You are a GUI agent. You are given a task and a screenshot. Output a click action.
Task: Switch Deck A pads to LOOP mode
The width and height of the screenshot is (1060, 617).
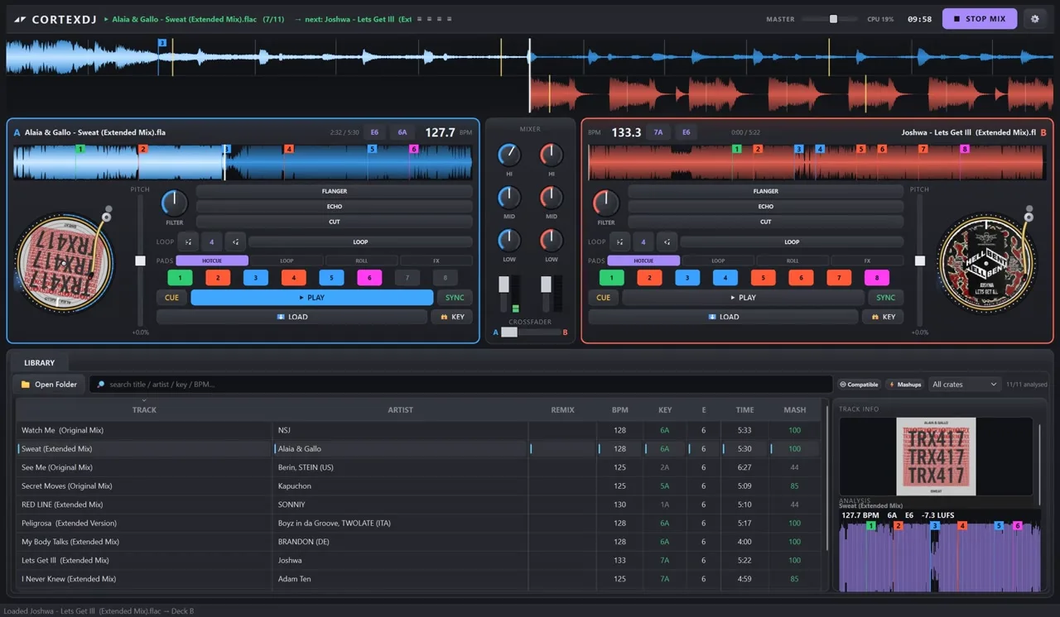click(x=287, y=261)
